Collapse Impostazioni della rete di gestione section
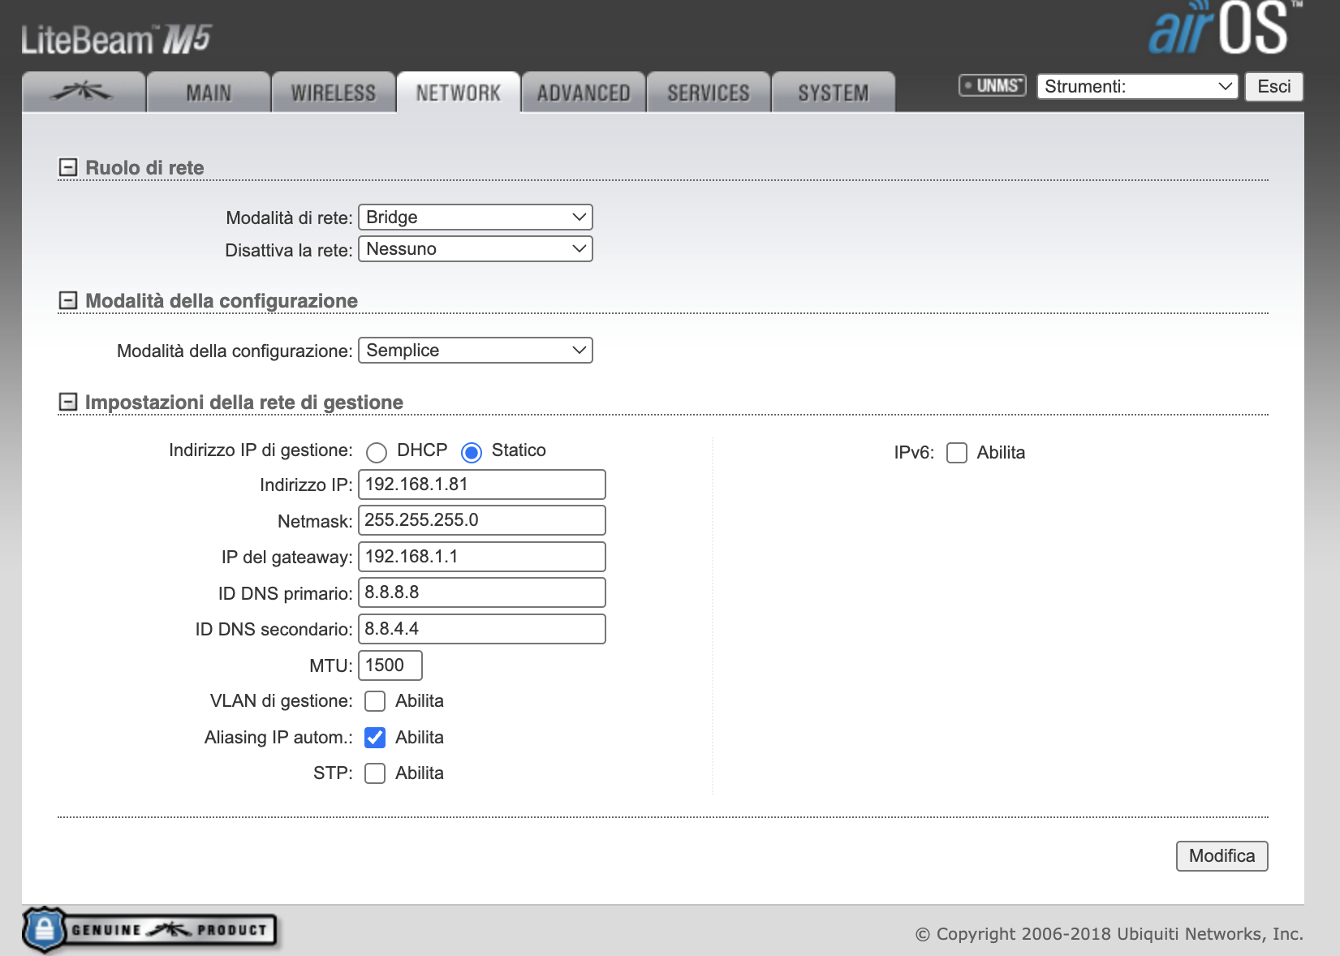 tap(68, 403)
